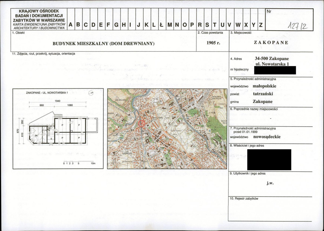Screen dimensions: 324x231
Task: Click the ZAKOPANE locality field
Action: tap(271, 43)
